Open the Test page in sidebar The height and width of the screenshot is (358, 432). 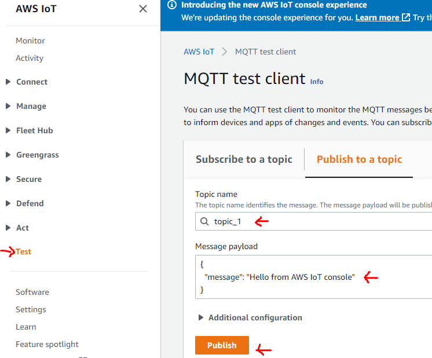[24, 251]
